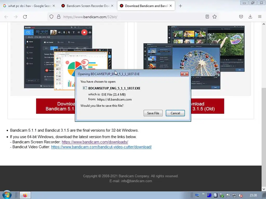This screenshot has height=199, width=266.
Task: Focus the URL address bar
Action: pyautogui.click(x=132, y=17)
